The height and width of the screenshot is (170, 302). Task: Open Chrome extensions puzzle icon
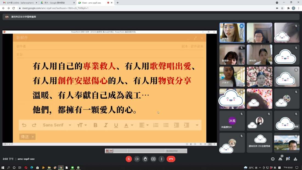click(288, 8)
